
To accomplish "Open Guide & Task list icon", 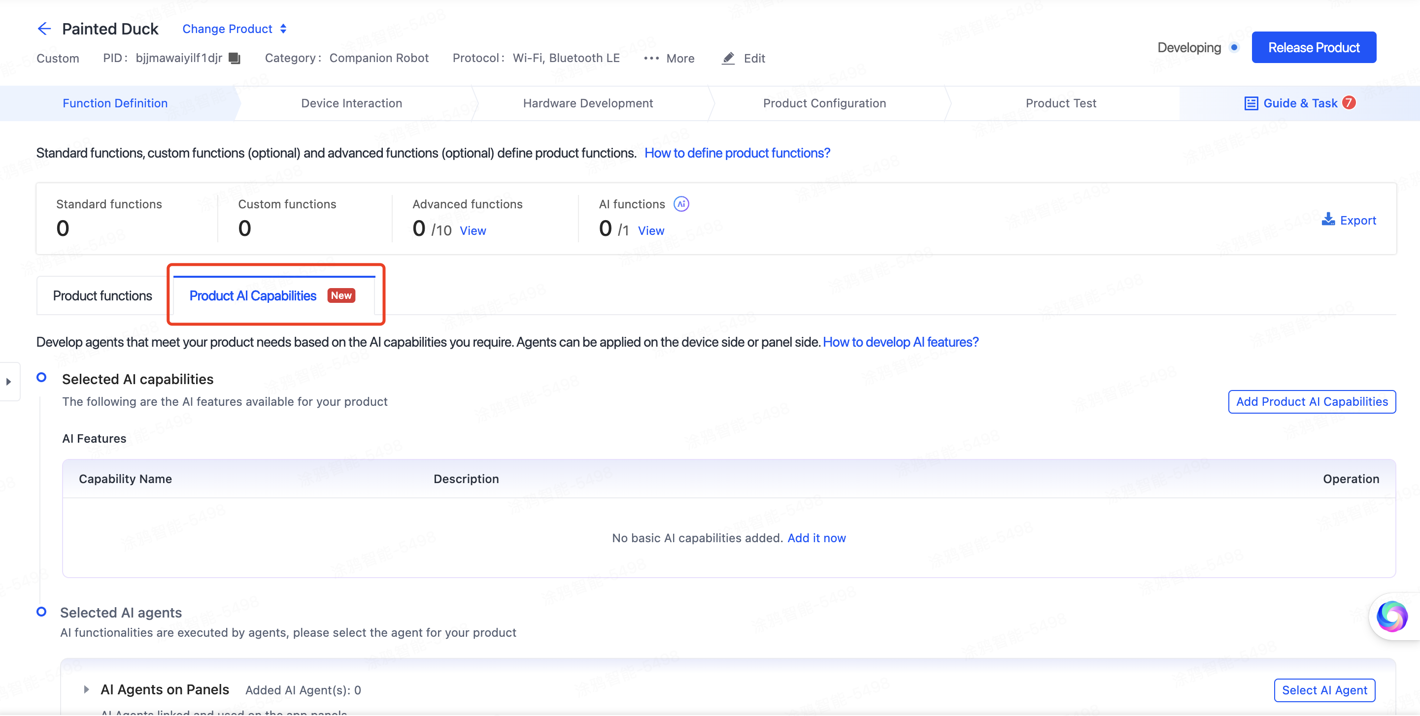I will (x=1251, y=103).
